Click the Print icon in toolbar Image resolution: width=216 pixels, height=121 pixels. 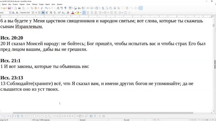click(20, 8)
